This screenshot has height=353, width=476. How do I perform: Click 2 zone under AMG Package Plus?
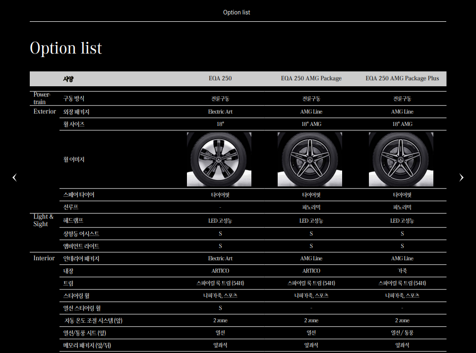coord(402,320)
